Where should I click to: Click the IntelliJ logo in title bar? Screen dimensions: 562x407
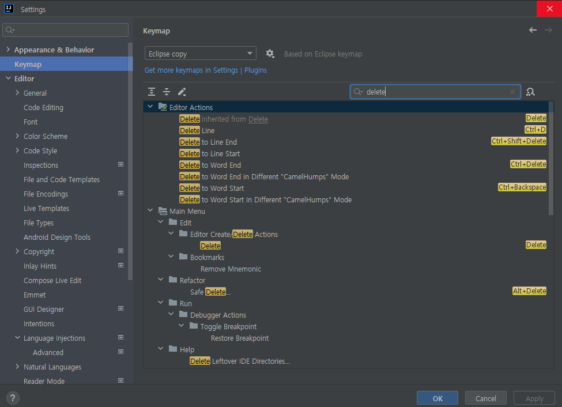[9, 9]
